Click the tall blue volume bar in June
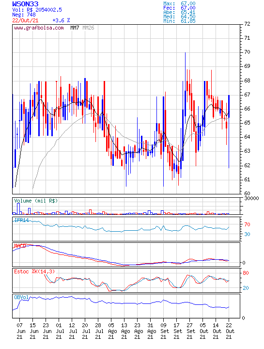This screenshot has height=349, width=264. coord(18,209)
